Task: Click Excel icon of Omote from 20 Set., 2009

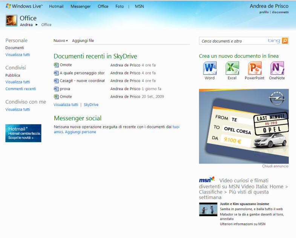Action: point(56,97)
